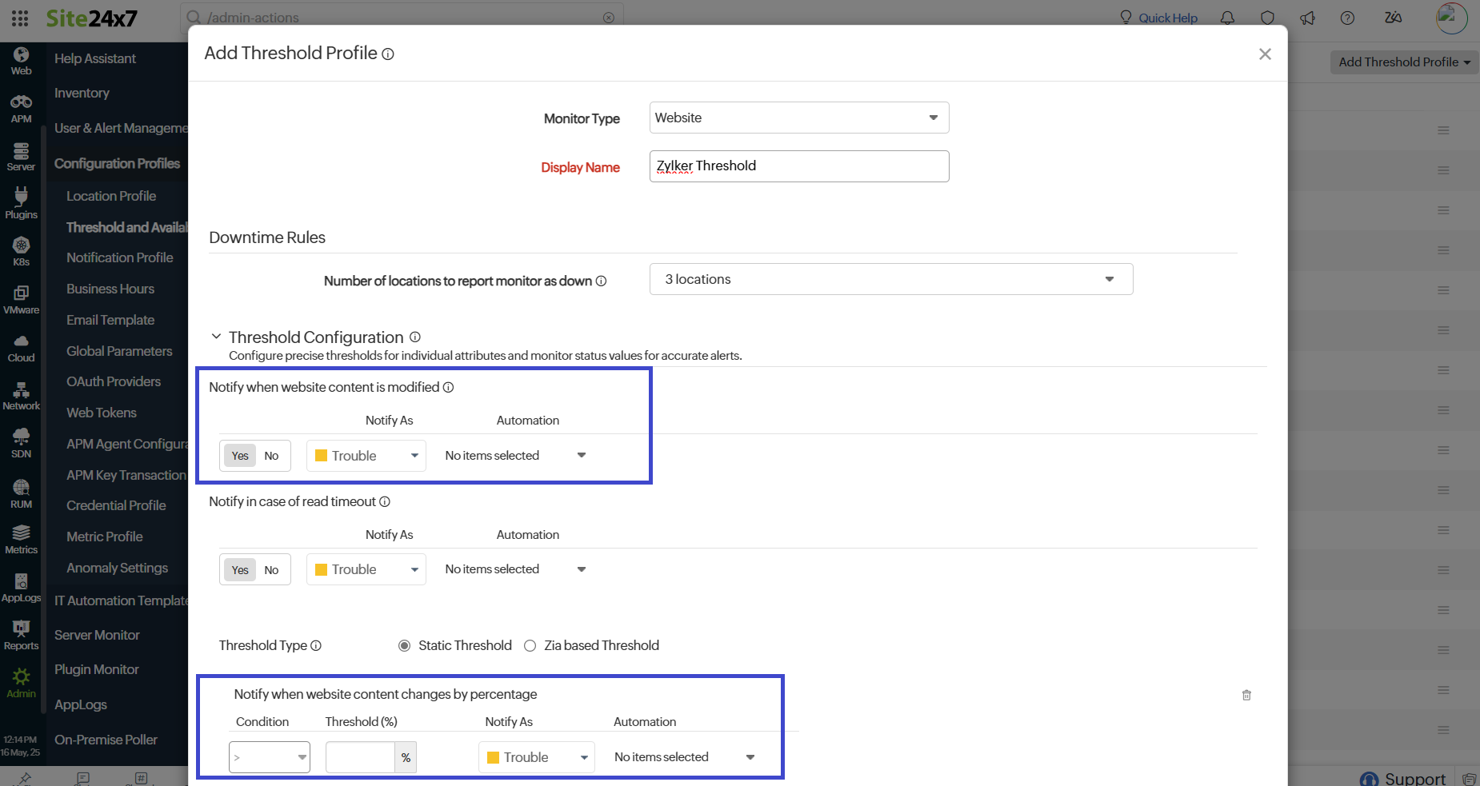Click the Threshold percentage input field
This screenshot has height=786, width=1480.
coord(361,757)
